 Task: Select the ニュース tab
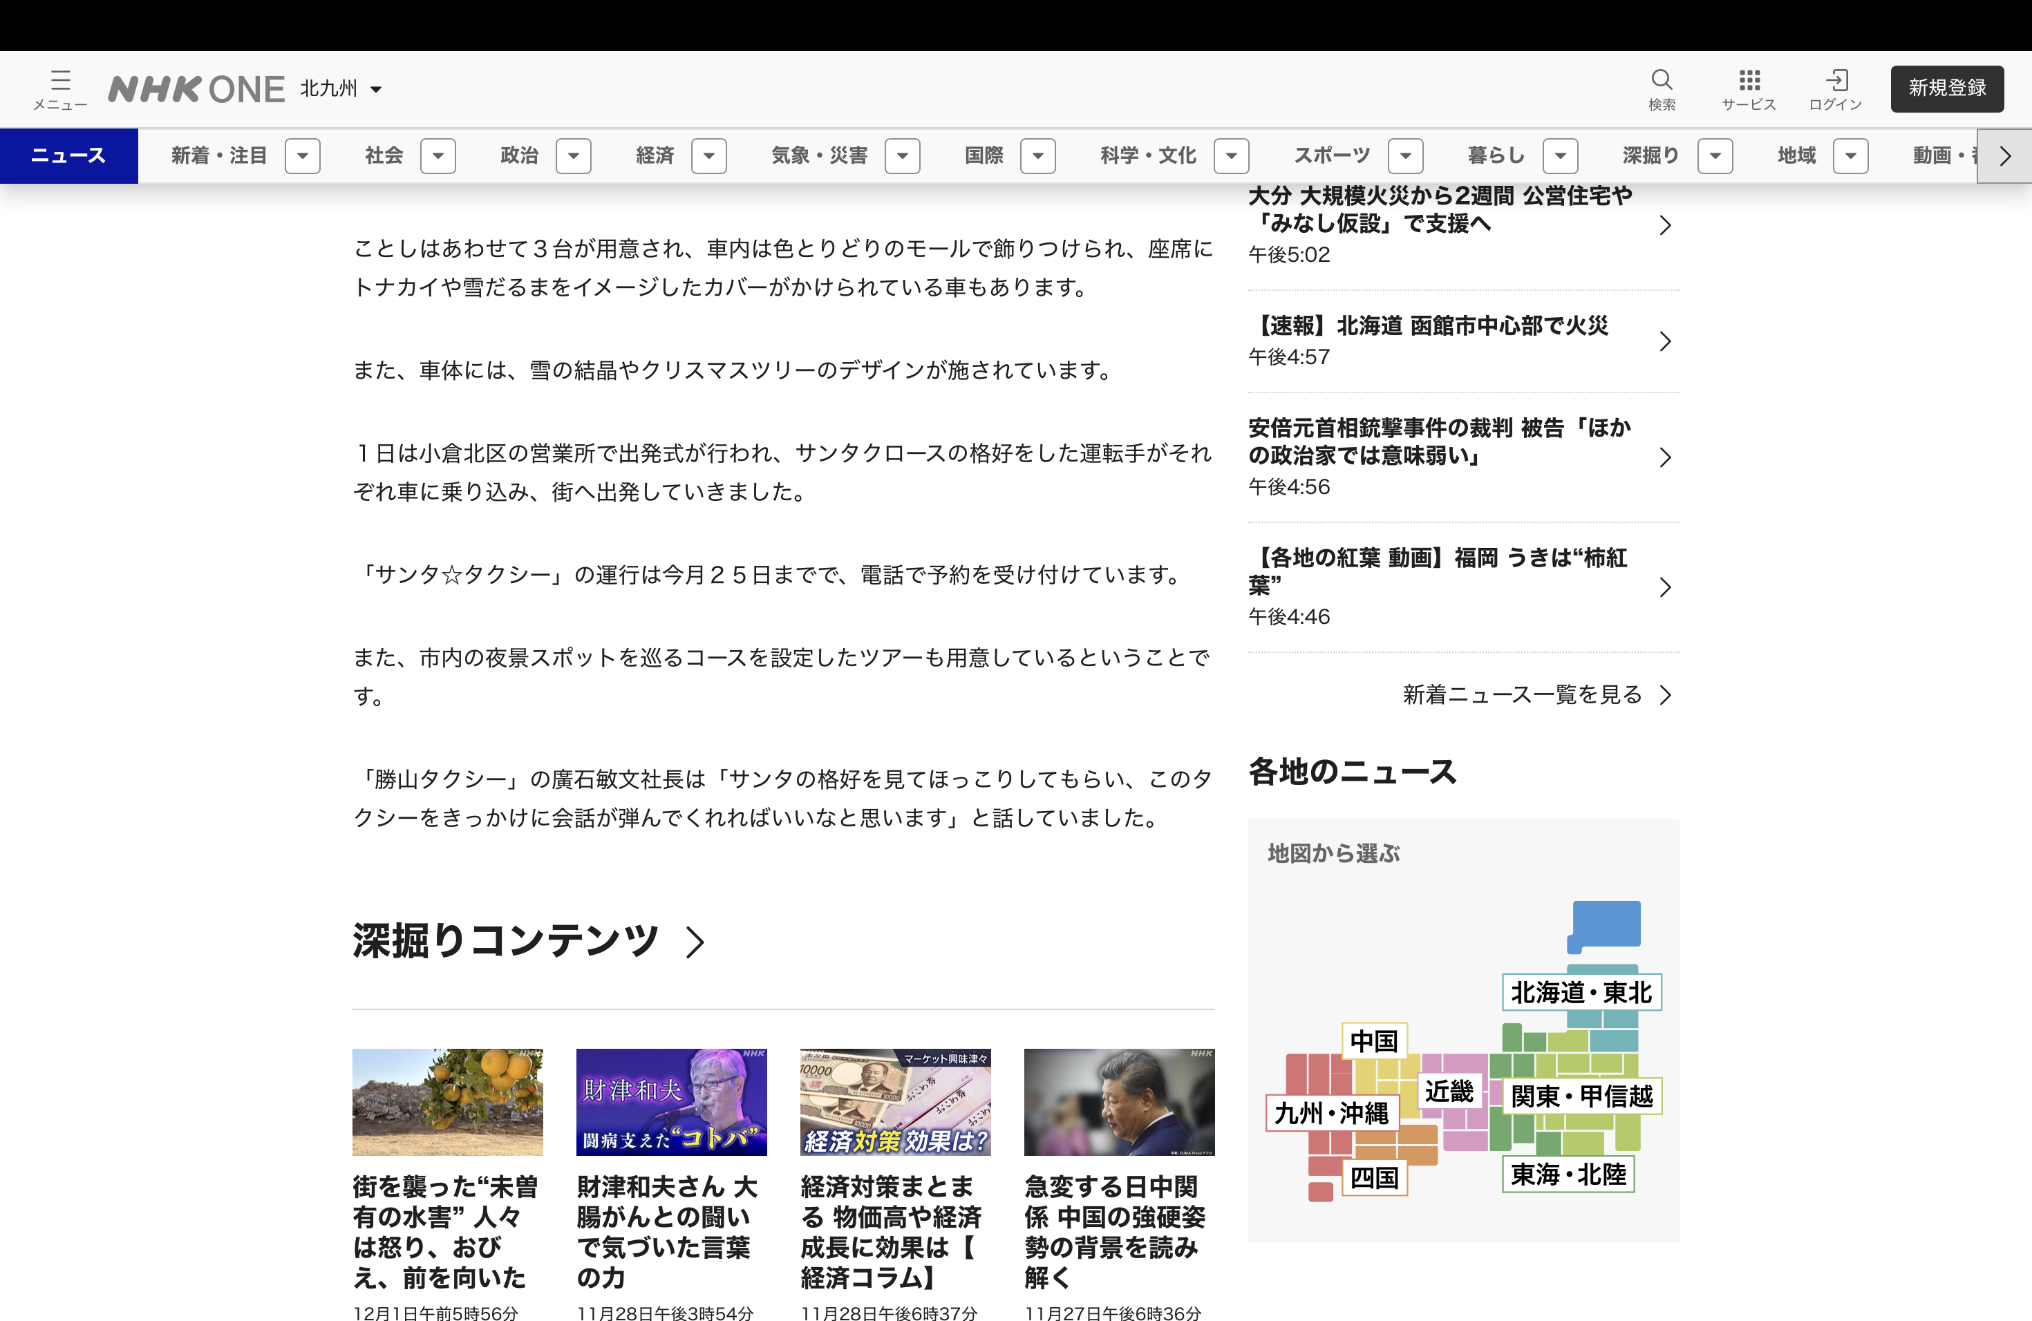pyautogui.click(x=68, y=156)
